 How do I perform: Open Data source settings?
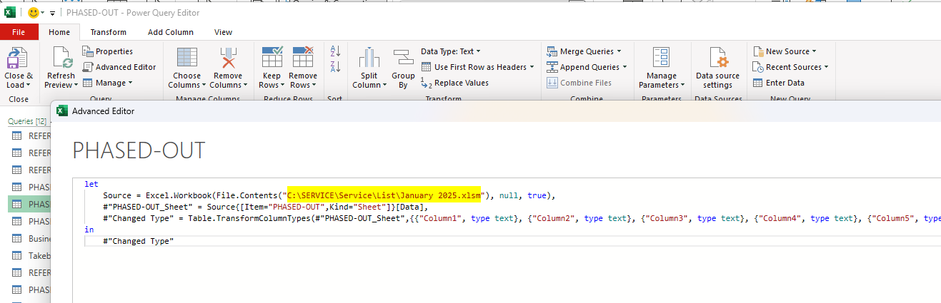[x=717, y=68]
